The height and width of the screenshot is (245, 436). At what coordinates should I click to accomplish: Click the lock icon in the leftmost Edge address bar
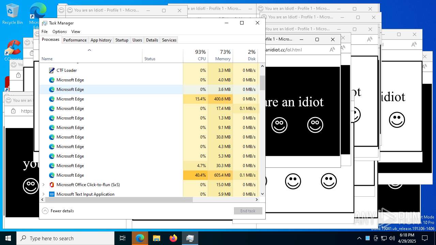point(13,111)
